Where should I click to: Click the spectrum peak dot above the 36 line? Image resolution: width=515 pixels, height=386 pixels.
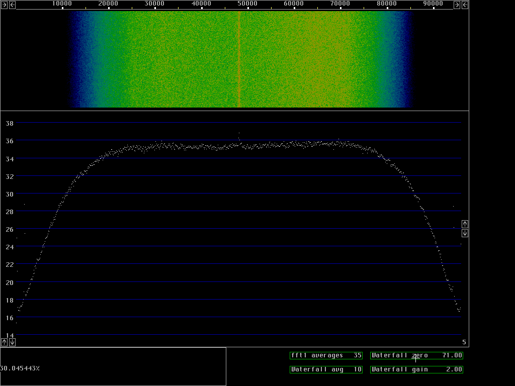tap(239, 133)
